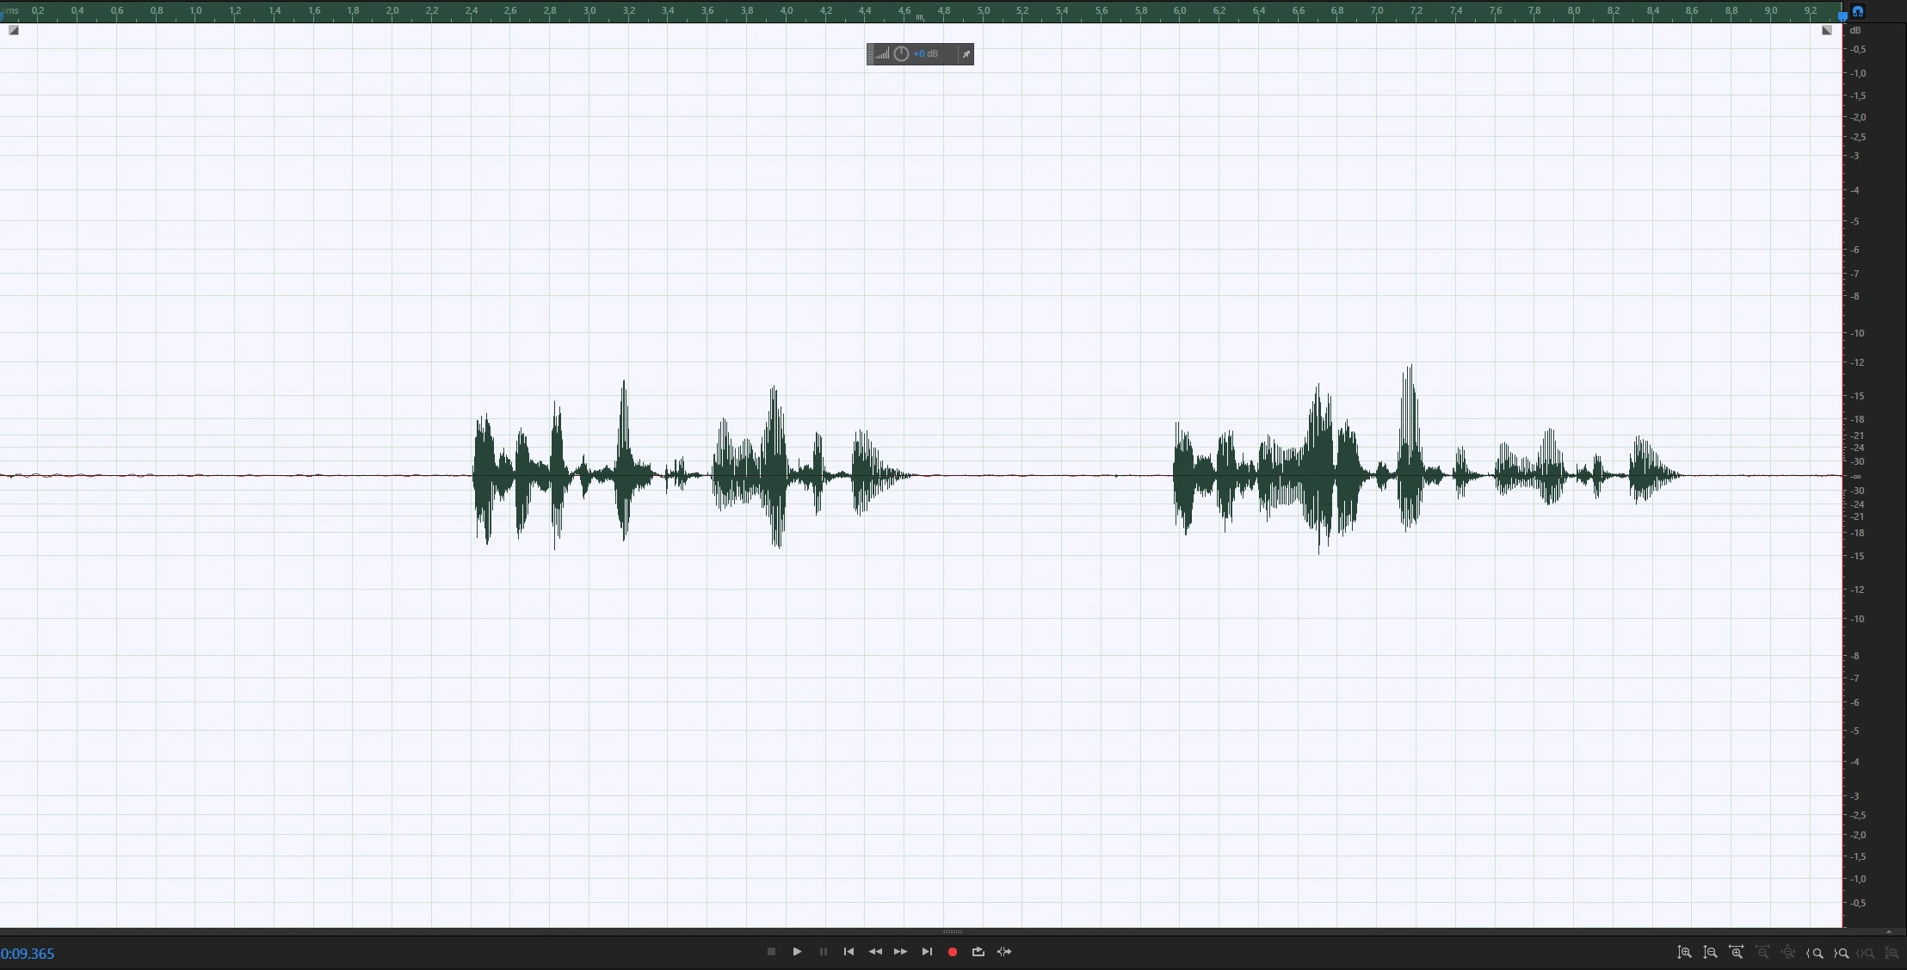Click the fade-in handle on the waveform
This screenshot has width=1907, height=970.
(14, 30)
